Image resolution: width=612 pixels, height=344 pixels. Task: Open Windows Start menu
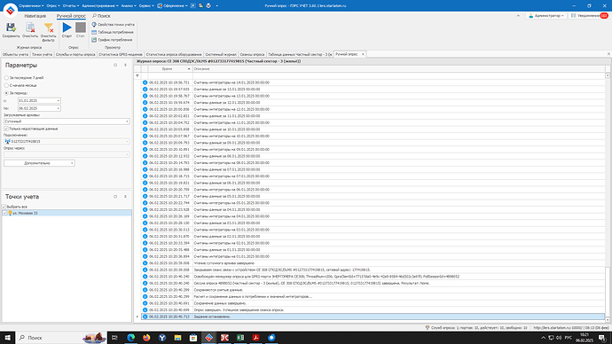(x=7, y=338)
